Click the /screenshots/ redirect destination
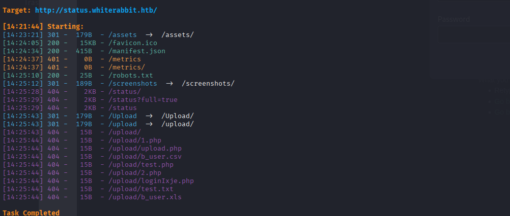This screenshot has width=510, height=216. click(208, 83)
